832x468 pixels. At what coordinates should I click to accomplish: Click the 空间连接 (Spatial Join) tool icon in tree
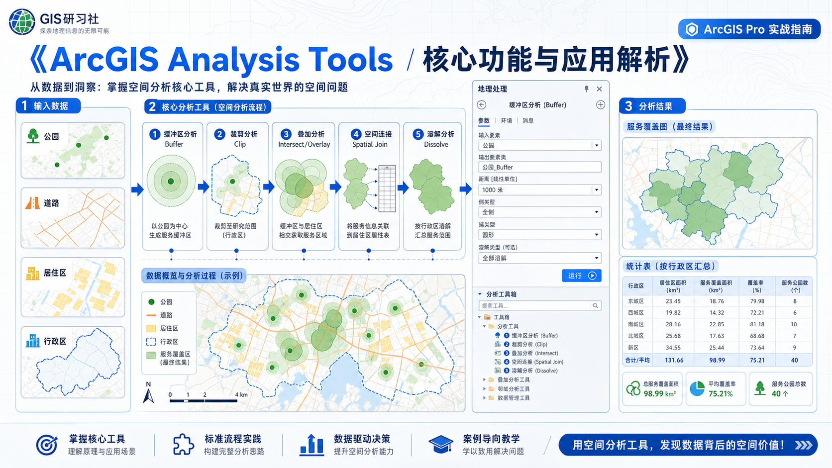[497, 362]
